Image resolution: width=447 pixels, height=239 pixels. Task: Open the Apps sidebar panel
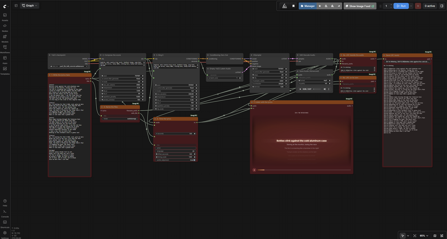[x=5, y=60]
